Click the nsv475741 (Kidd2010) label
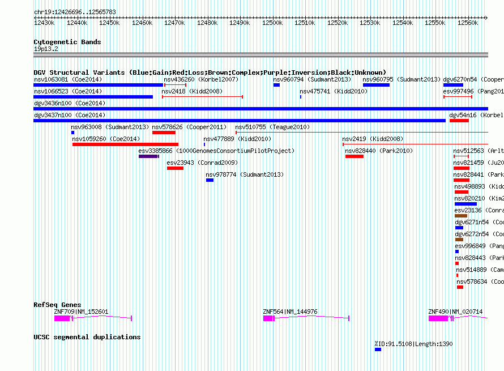 334,91
